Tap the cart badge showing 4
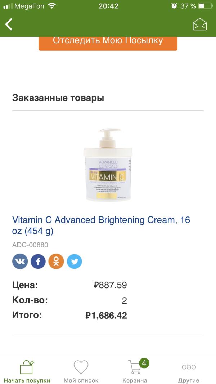The height and width of the screenshot is (384, 216). [144, 363]
